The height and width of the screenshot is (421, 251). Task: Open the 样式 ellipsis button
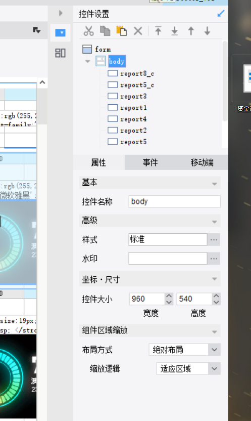click(x=214, y=239)
